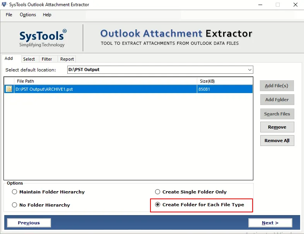Go back with the Previous button
The width and height of the screenshot is (304, 234).
coord(29,223)
